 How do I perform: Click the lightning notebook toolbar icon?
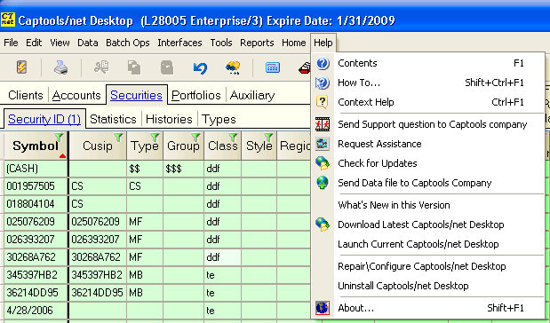21,67
